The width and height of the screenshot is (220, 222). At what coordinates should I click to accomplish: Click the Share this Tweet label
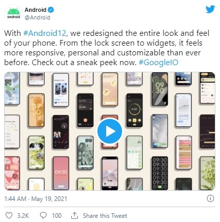pos(105,216)
